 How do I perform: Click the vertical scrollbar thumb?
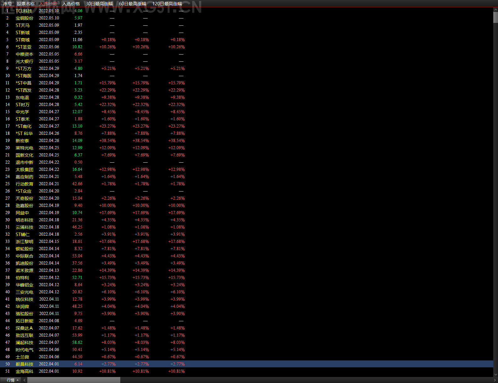point(495,18)
